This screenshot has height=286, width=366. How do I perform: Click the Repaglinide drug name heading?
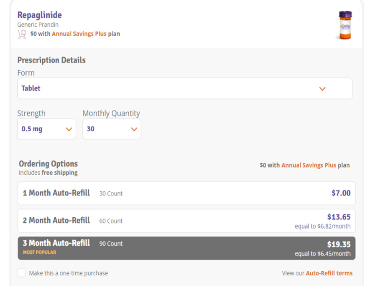tap(39, 15)
